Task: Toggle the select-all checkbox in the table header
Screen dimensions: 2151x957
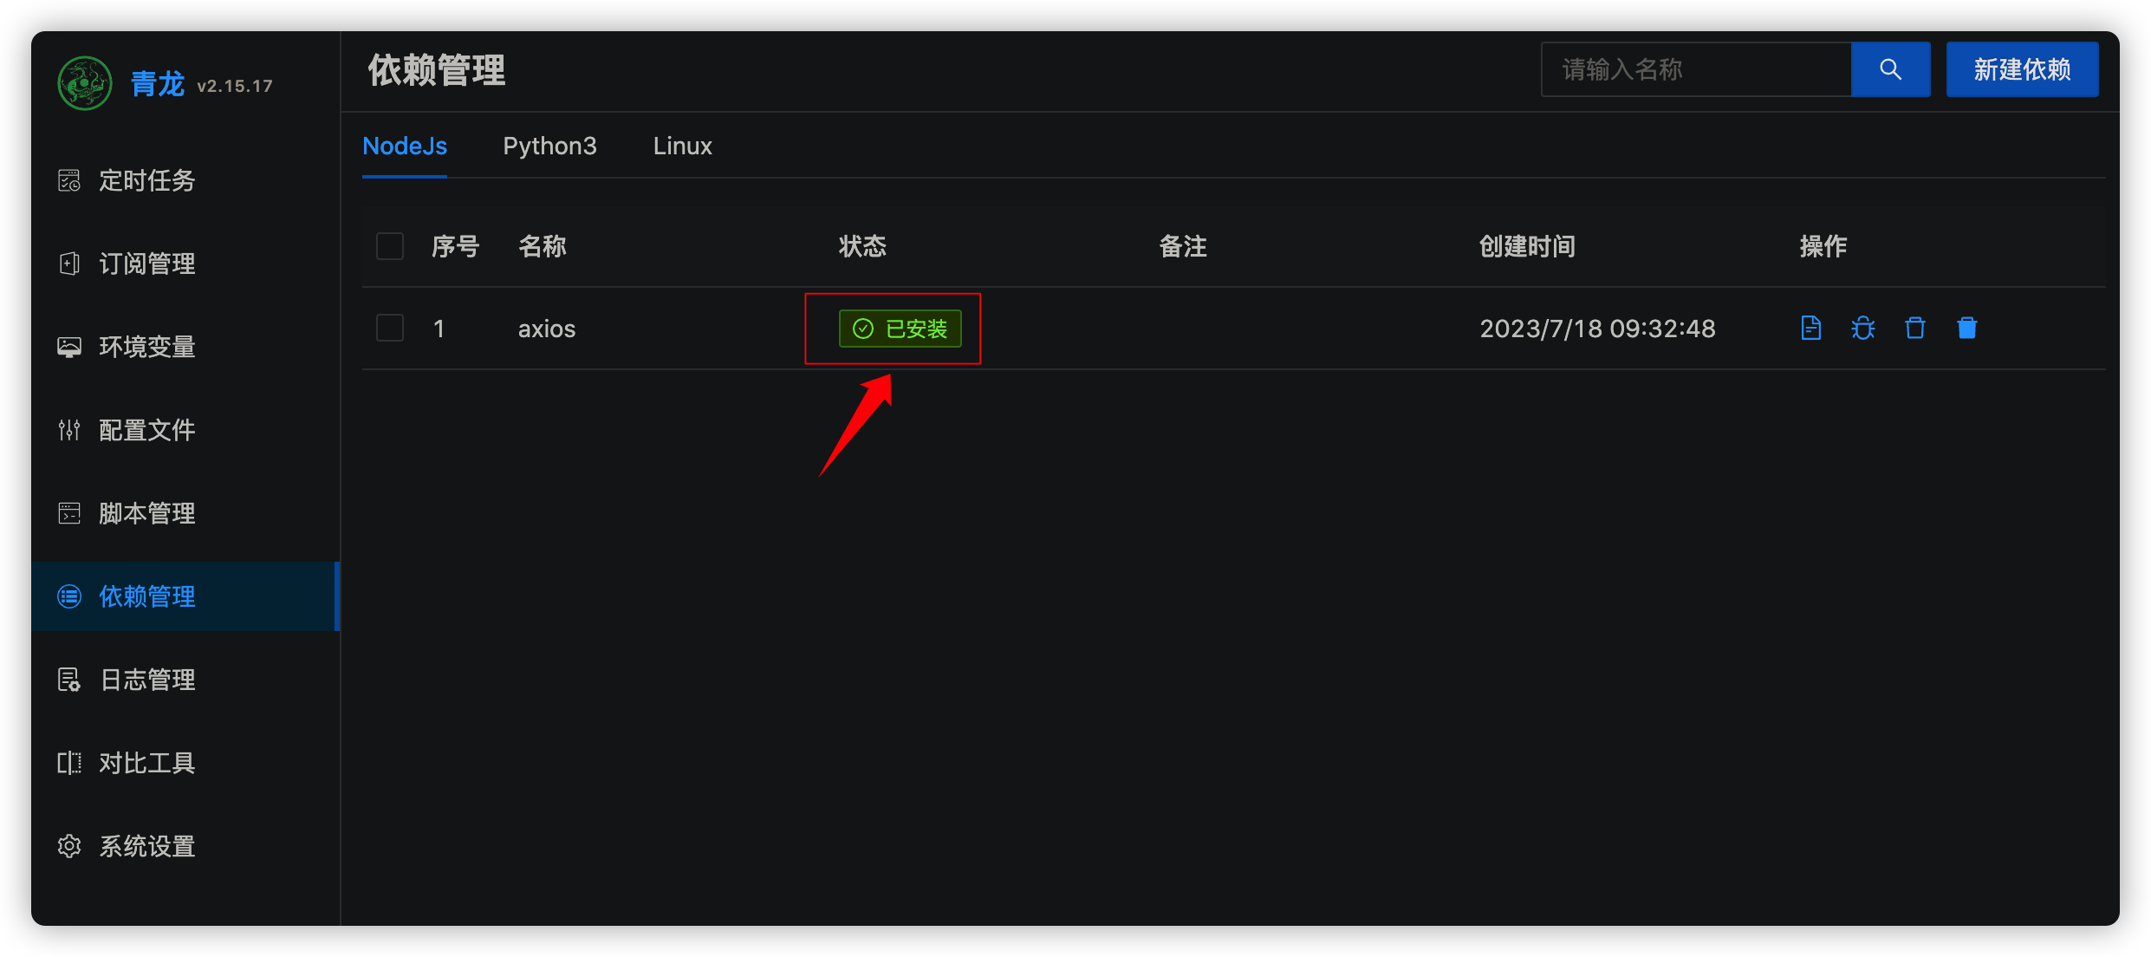Action: pyautogui.click(x=390, y=246)
